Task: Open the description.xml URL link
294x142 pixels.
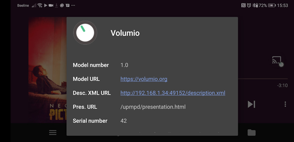Action: click(173, 93)
